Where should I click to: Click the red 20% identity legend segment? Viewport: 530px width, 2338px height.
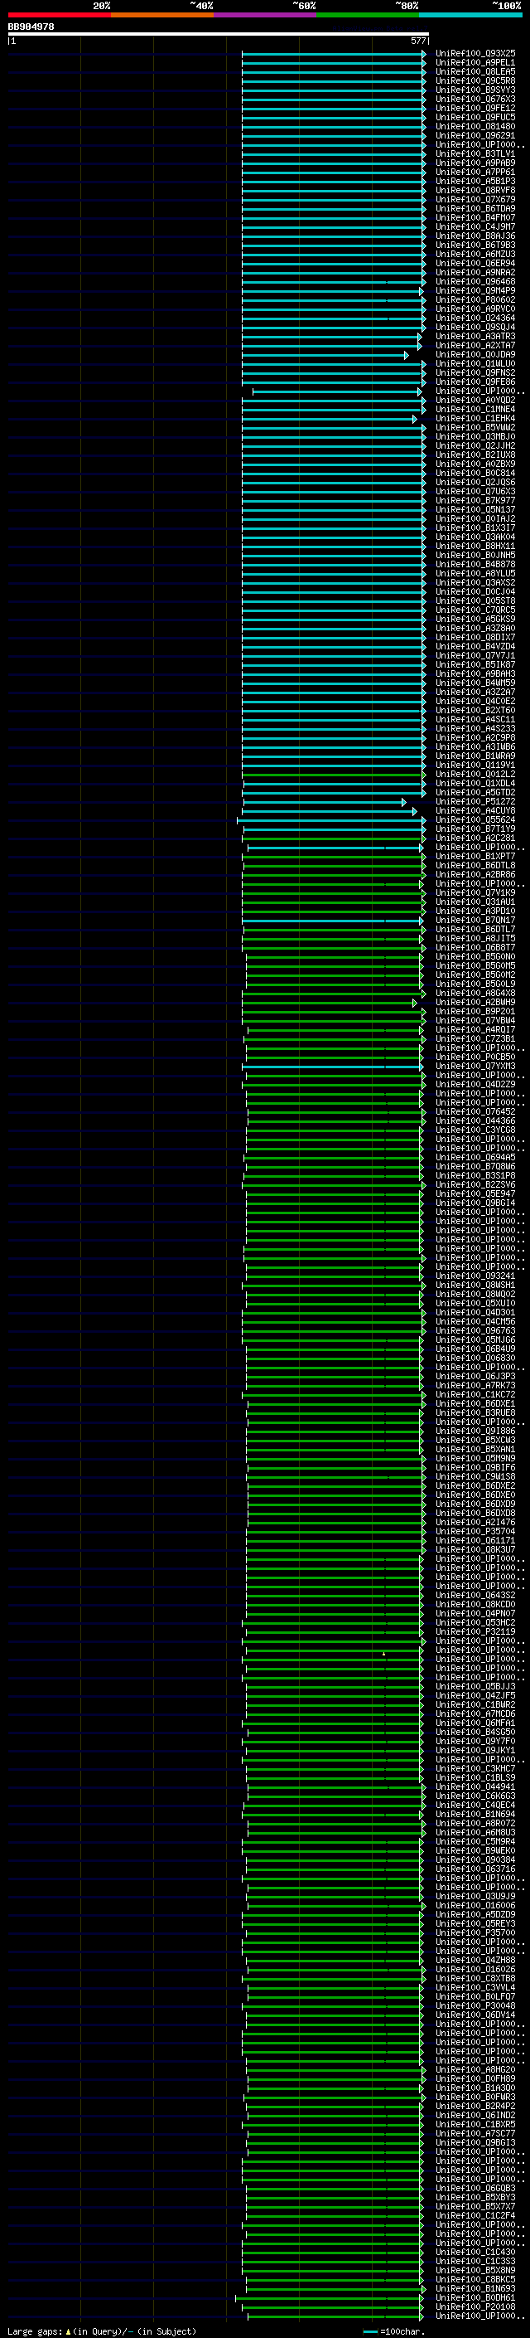60,15
